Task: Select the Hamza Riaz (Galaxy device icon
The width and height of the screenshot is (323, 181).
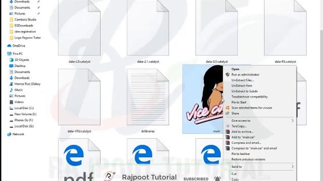Action: [x=11, y=84]
